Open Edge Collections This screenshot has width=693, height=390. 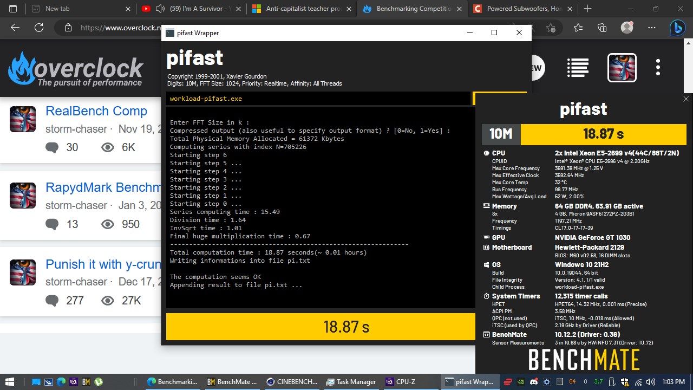pyautogui.click(x=602, y=28)
